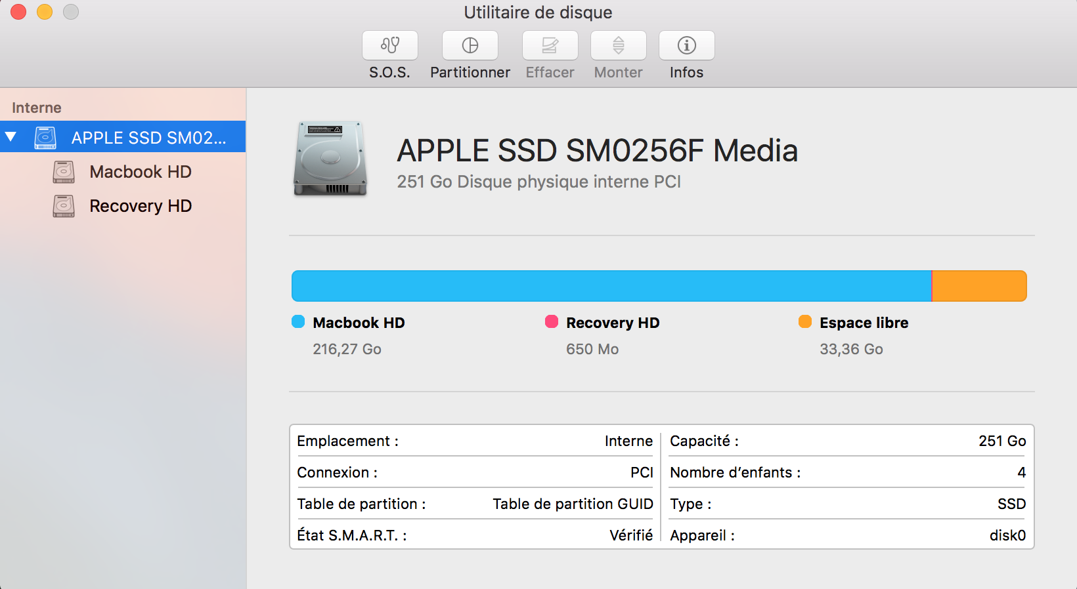Click the blue Macbook HD usage bar segment
Viewport: 1077px width, 589px height.
611,286
